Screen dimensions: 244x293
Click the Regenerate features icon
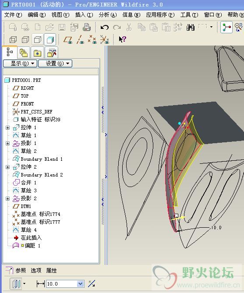click(x=178, y=27)
